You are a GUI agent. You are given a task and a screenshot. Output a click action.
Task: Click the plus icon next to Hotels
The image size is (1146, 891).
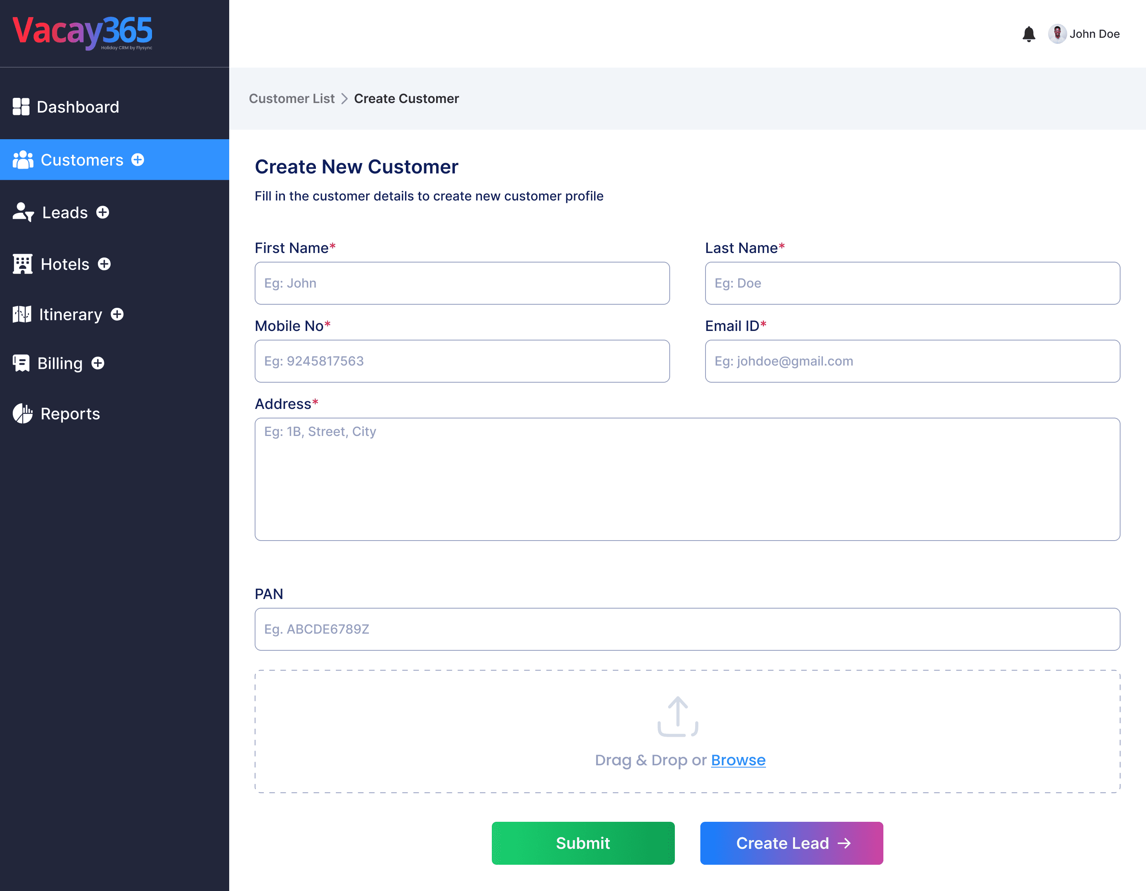tap(104, 264)
